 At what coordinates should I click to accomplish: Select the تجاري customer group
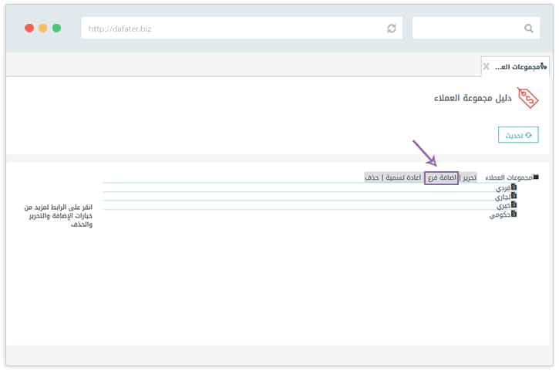click(502, 197)
